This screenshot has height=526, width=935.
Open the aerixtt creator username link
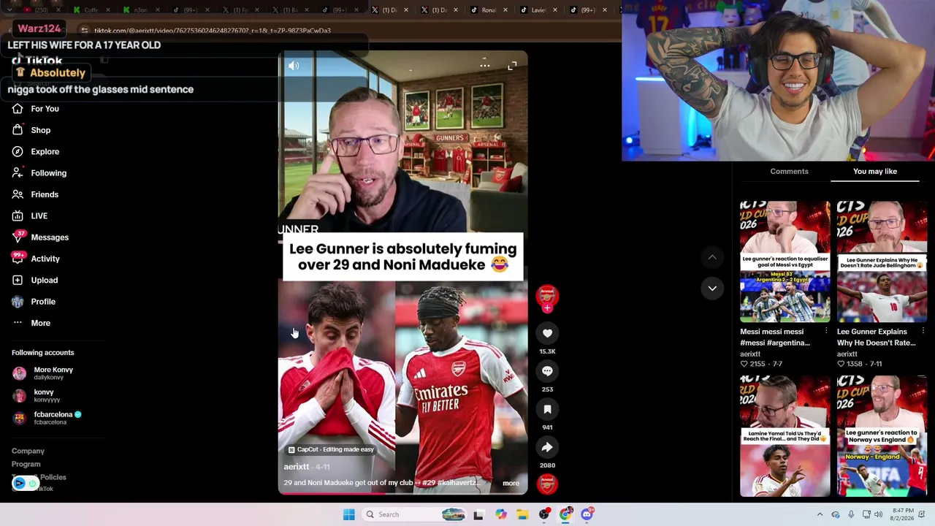[297, 467]
